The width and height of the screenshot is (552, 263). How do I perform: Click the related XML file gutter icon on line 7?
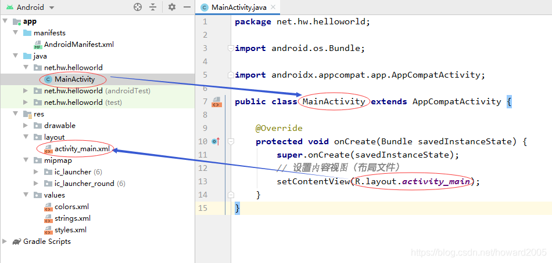pos(217,102)
